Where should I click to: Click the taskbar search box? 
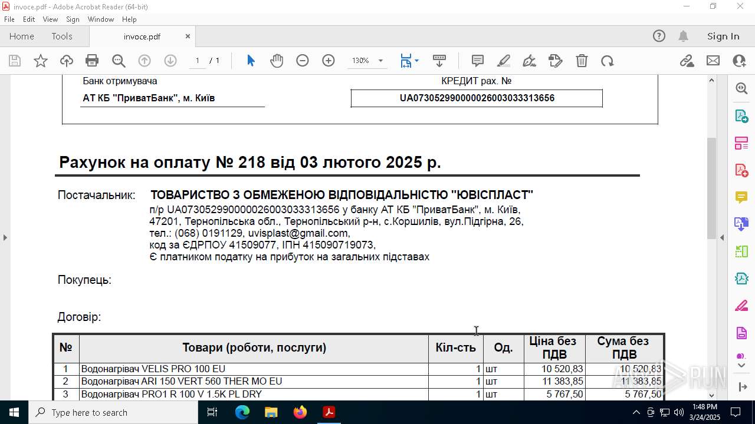pos(113,412)
